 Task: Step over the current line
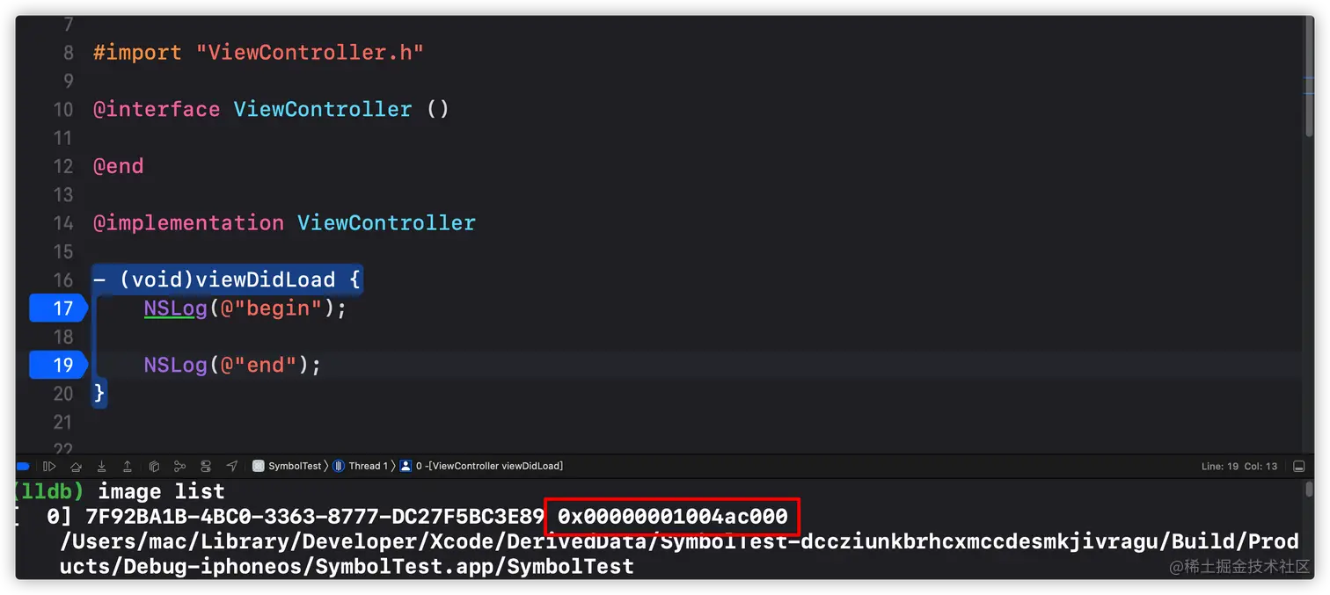[76, 466]
